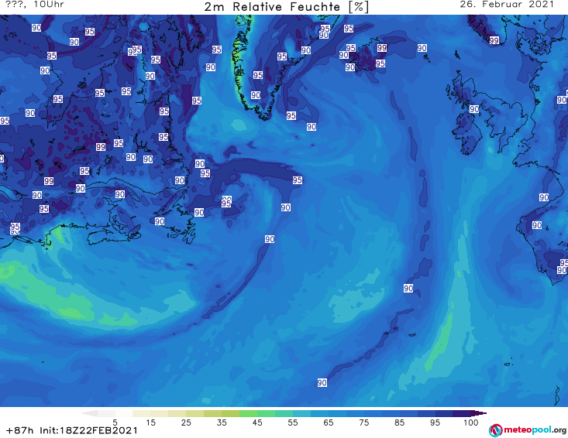Click the '+87h Init:18Z22FEB2021' text
568x438 pixels.
tap(72, 430)
